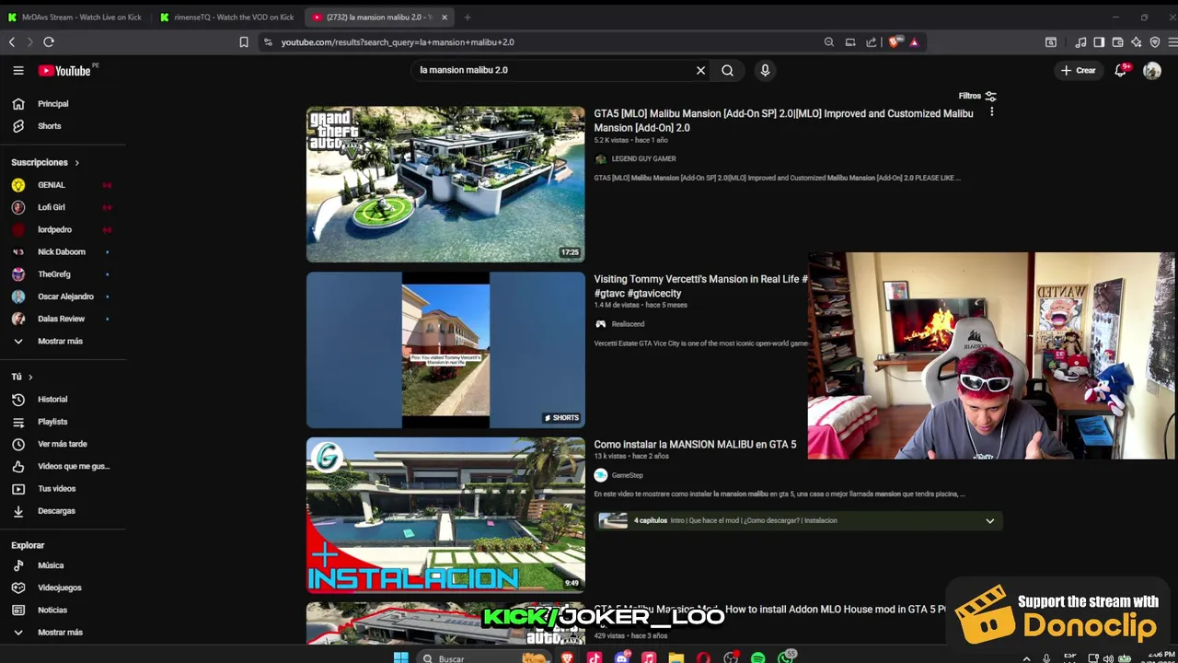This screenshot has height=663, width=1178.
Task: Expand the 4 capítulos chapters dropdown
Action: coord(990,521)
